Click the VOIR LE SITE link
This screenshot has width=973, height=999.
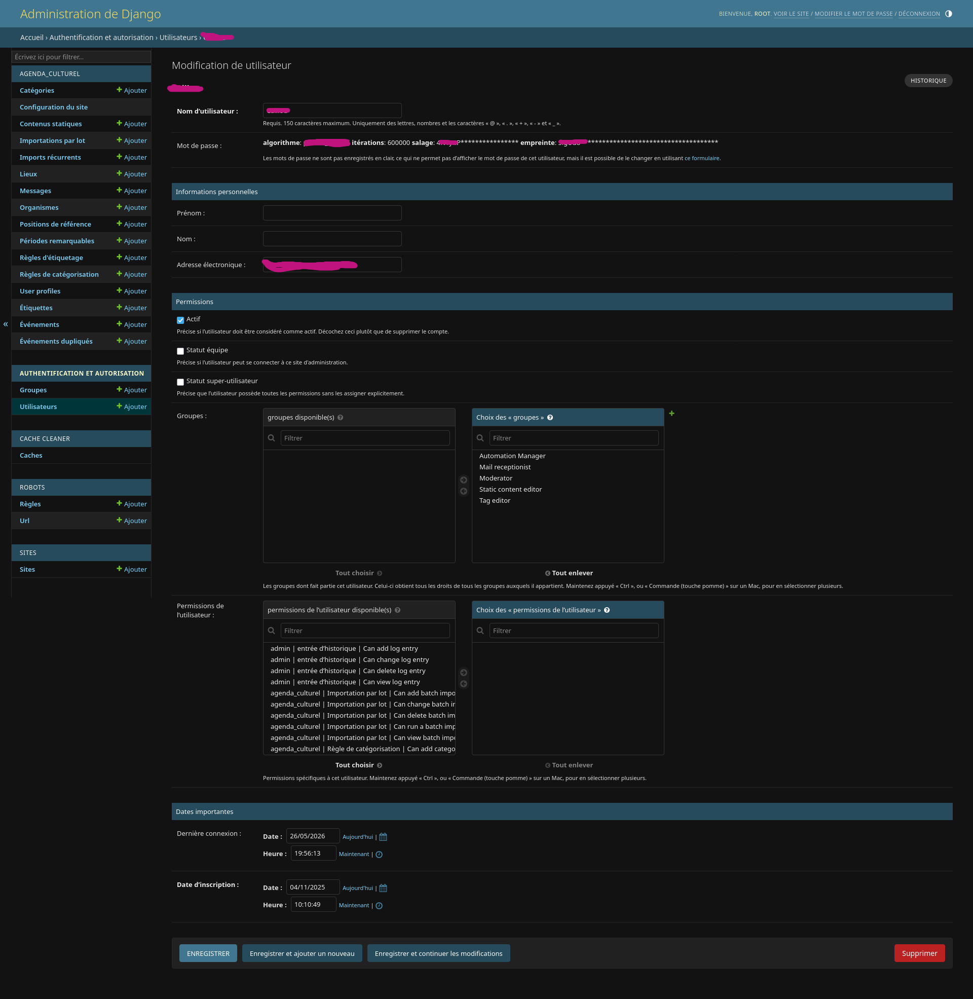791,14
